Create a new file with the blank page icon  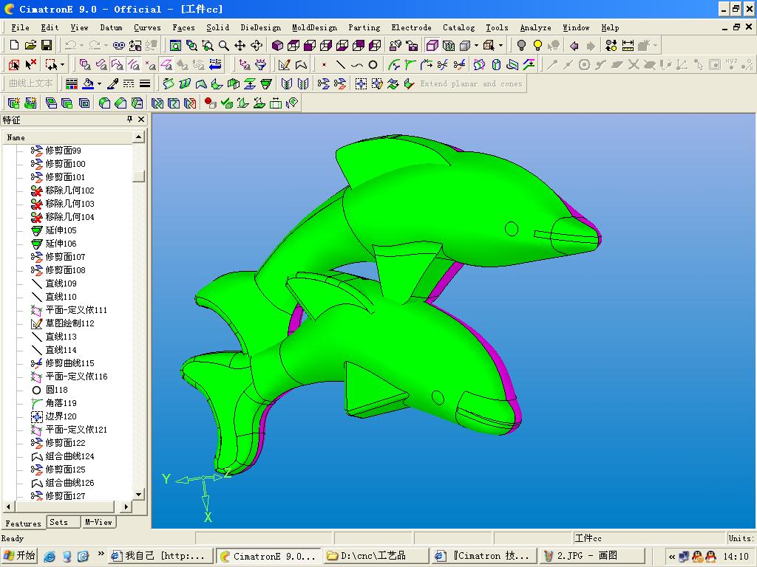click(x=14, y=45)
